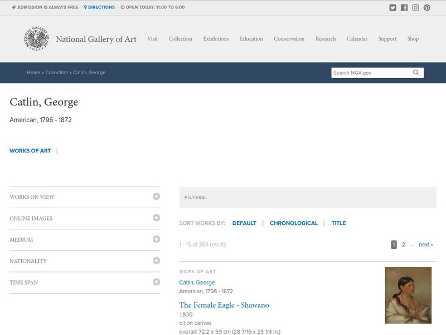446x335 pixels.
Task: Open the Twitter social icon
Action: click(393, 8)
